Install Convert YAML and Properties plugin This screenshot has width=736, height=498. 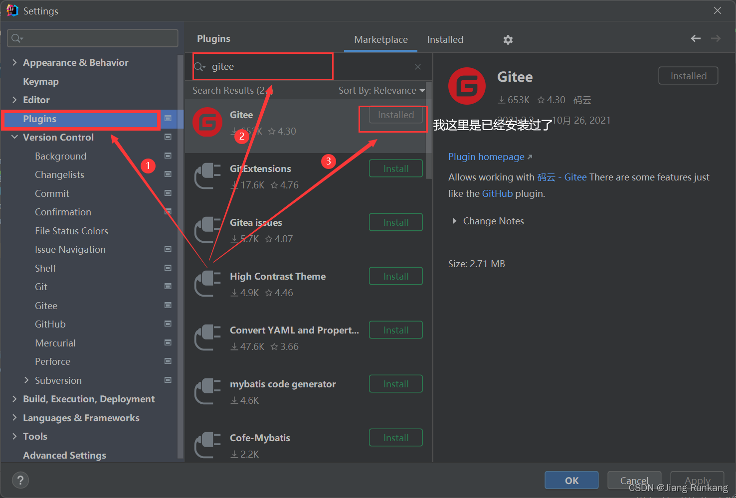[396, 330]
